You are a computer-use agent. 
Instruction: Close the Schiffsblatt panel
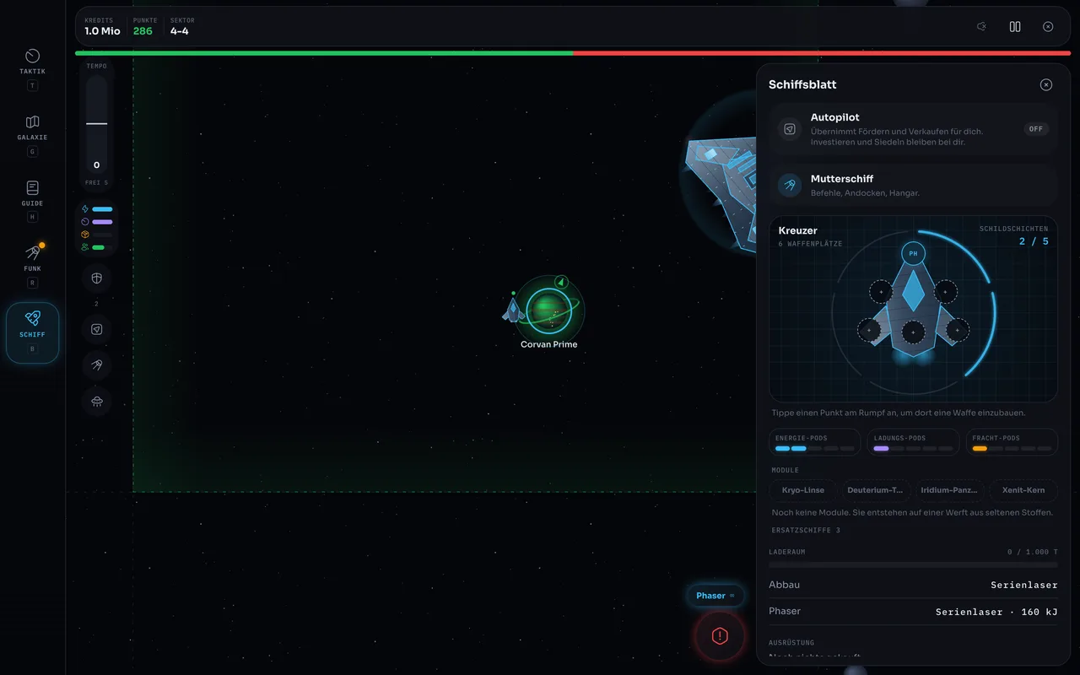pyautogui.click(x=1046, y=84)
